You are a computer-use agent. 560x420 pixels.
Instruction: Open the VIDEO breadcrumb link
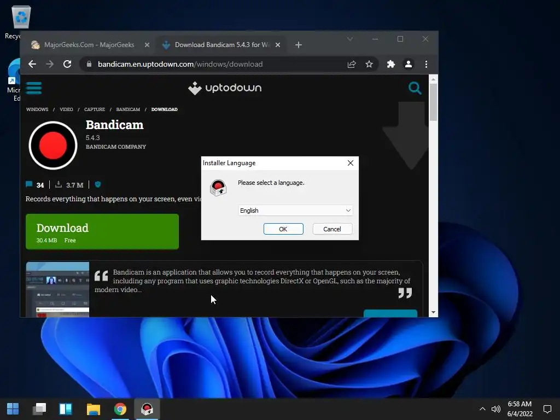66,109
